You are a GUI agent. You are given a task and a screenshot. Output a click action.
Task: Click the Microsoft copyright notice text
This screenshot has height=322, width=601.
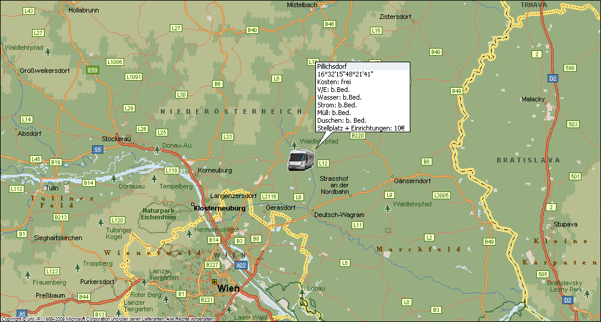click(107, 319)
